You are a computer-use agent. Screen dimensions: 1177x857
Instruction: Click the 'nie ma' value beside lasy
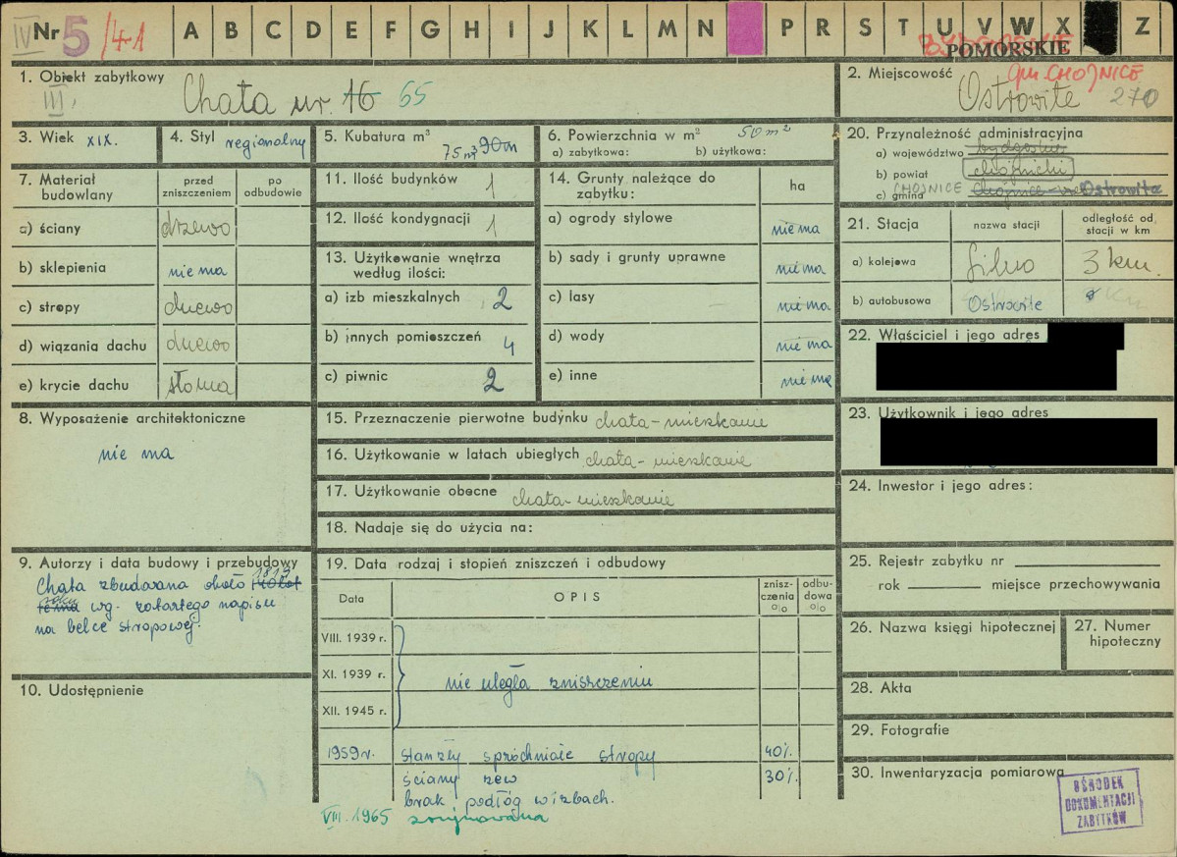(x=803, y=306)
